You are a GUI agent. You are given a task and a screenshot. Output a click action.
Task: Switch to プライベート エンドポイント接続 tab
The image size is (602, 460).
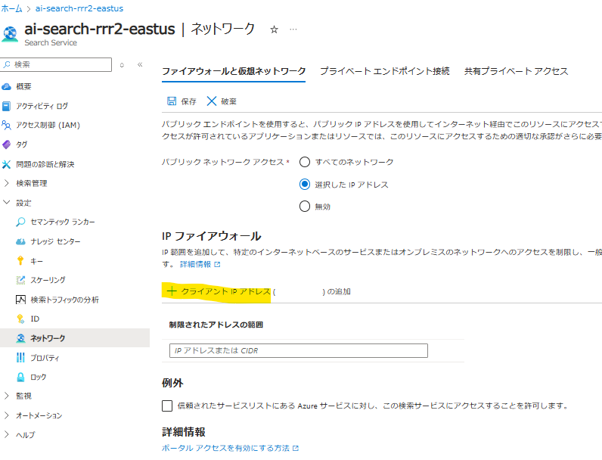point(385,71)
